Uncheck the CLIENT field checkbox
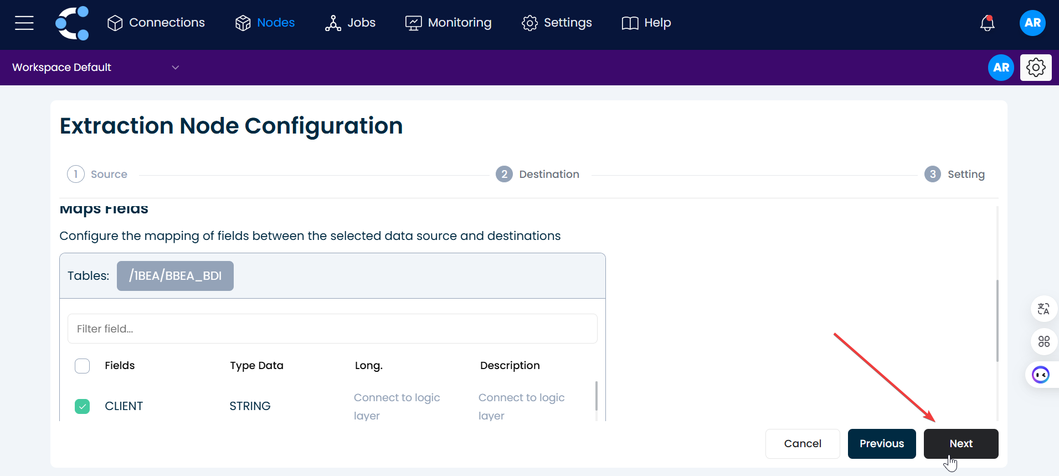 83,406
